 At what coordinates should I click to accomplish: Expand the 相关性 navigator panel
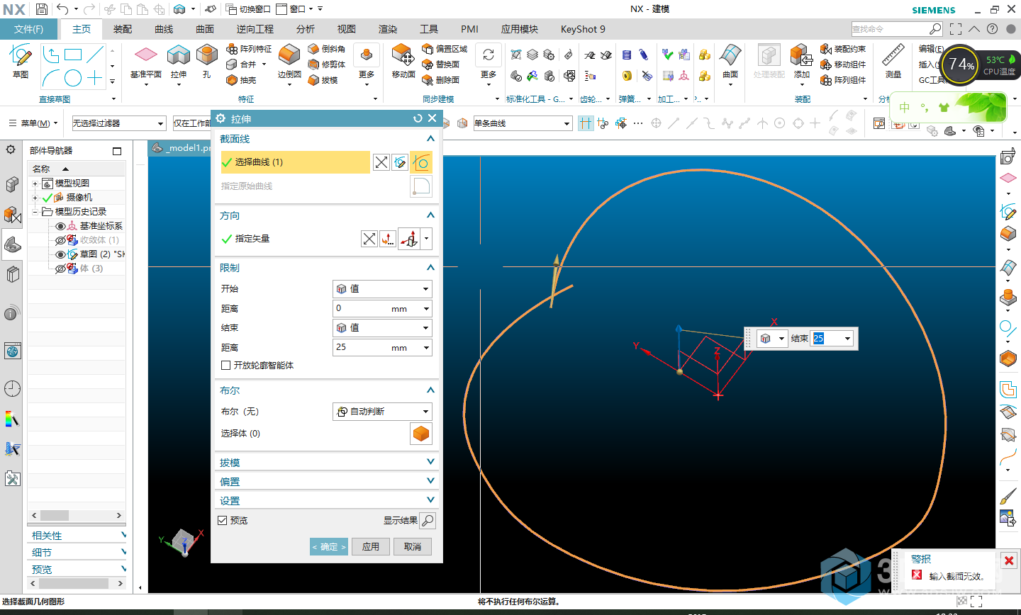point(78,535)
